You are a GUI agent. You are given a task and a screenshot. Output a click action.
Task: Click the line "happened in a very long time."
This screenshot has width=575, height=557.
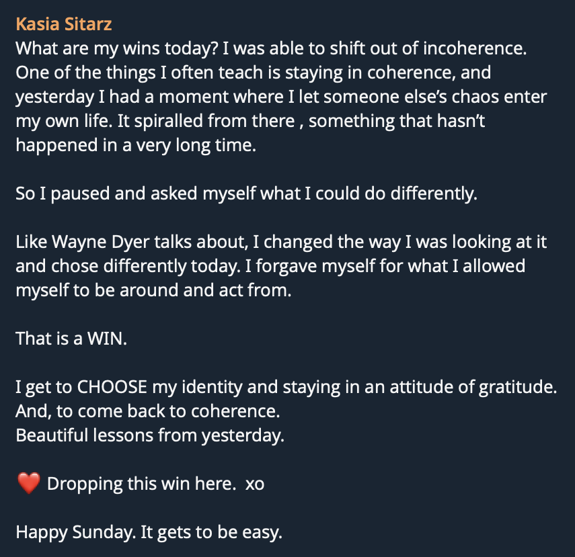point(136,146)
